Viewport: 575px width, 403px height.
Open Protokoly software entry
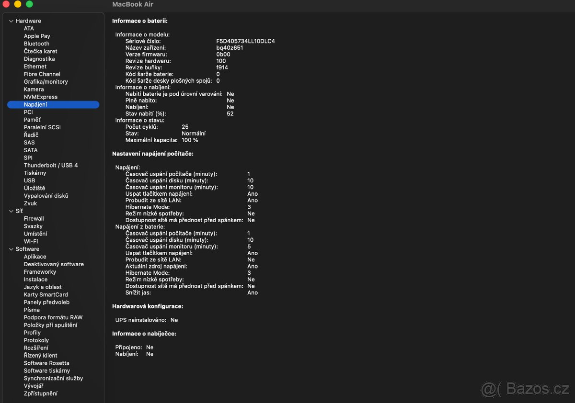pyautogui.click(x=36, y=340)
